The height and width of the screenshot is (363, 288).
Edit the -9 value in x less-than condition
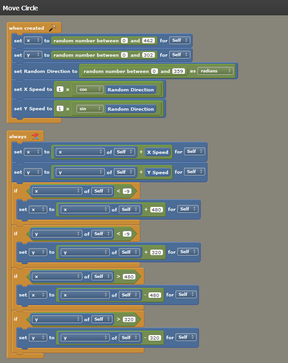tap(127, 191)
